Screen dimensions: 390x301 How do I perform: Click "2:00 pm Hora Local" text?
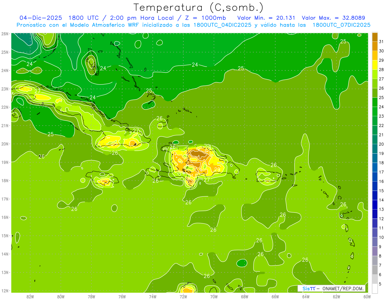pyautogui.click(x=142, y=18)
